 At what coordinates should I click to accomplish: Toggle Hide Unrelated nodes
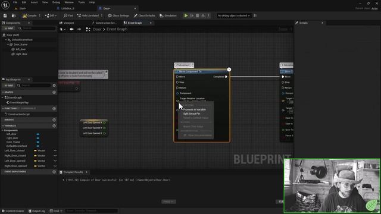[88, 15]
